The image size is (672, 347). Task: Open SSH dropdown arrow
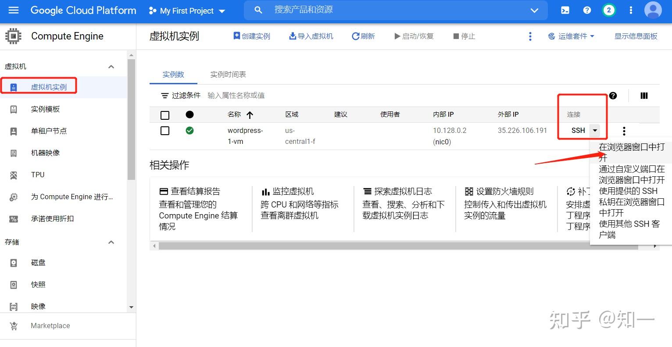pos(595,130)
